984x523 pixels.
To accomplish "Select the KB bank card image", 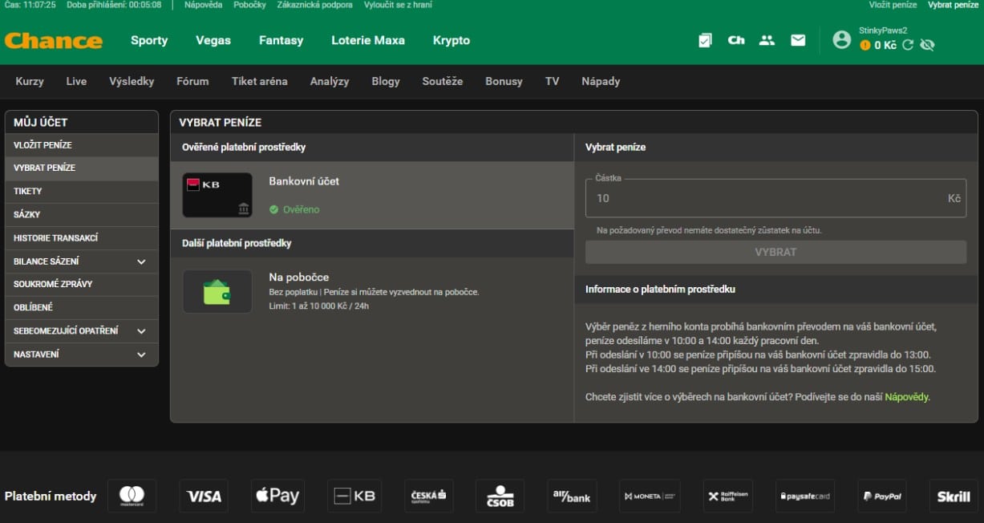I will 217,195.
